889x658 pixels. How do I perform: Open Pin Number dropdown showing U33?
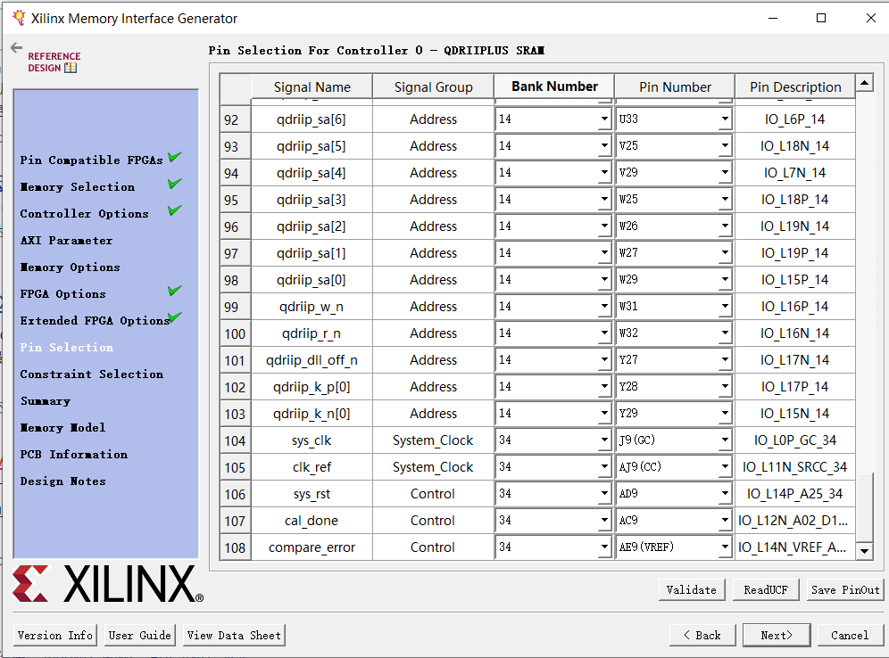tap(725, 119)
